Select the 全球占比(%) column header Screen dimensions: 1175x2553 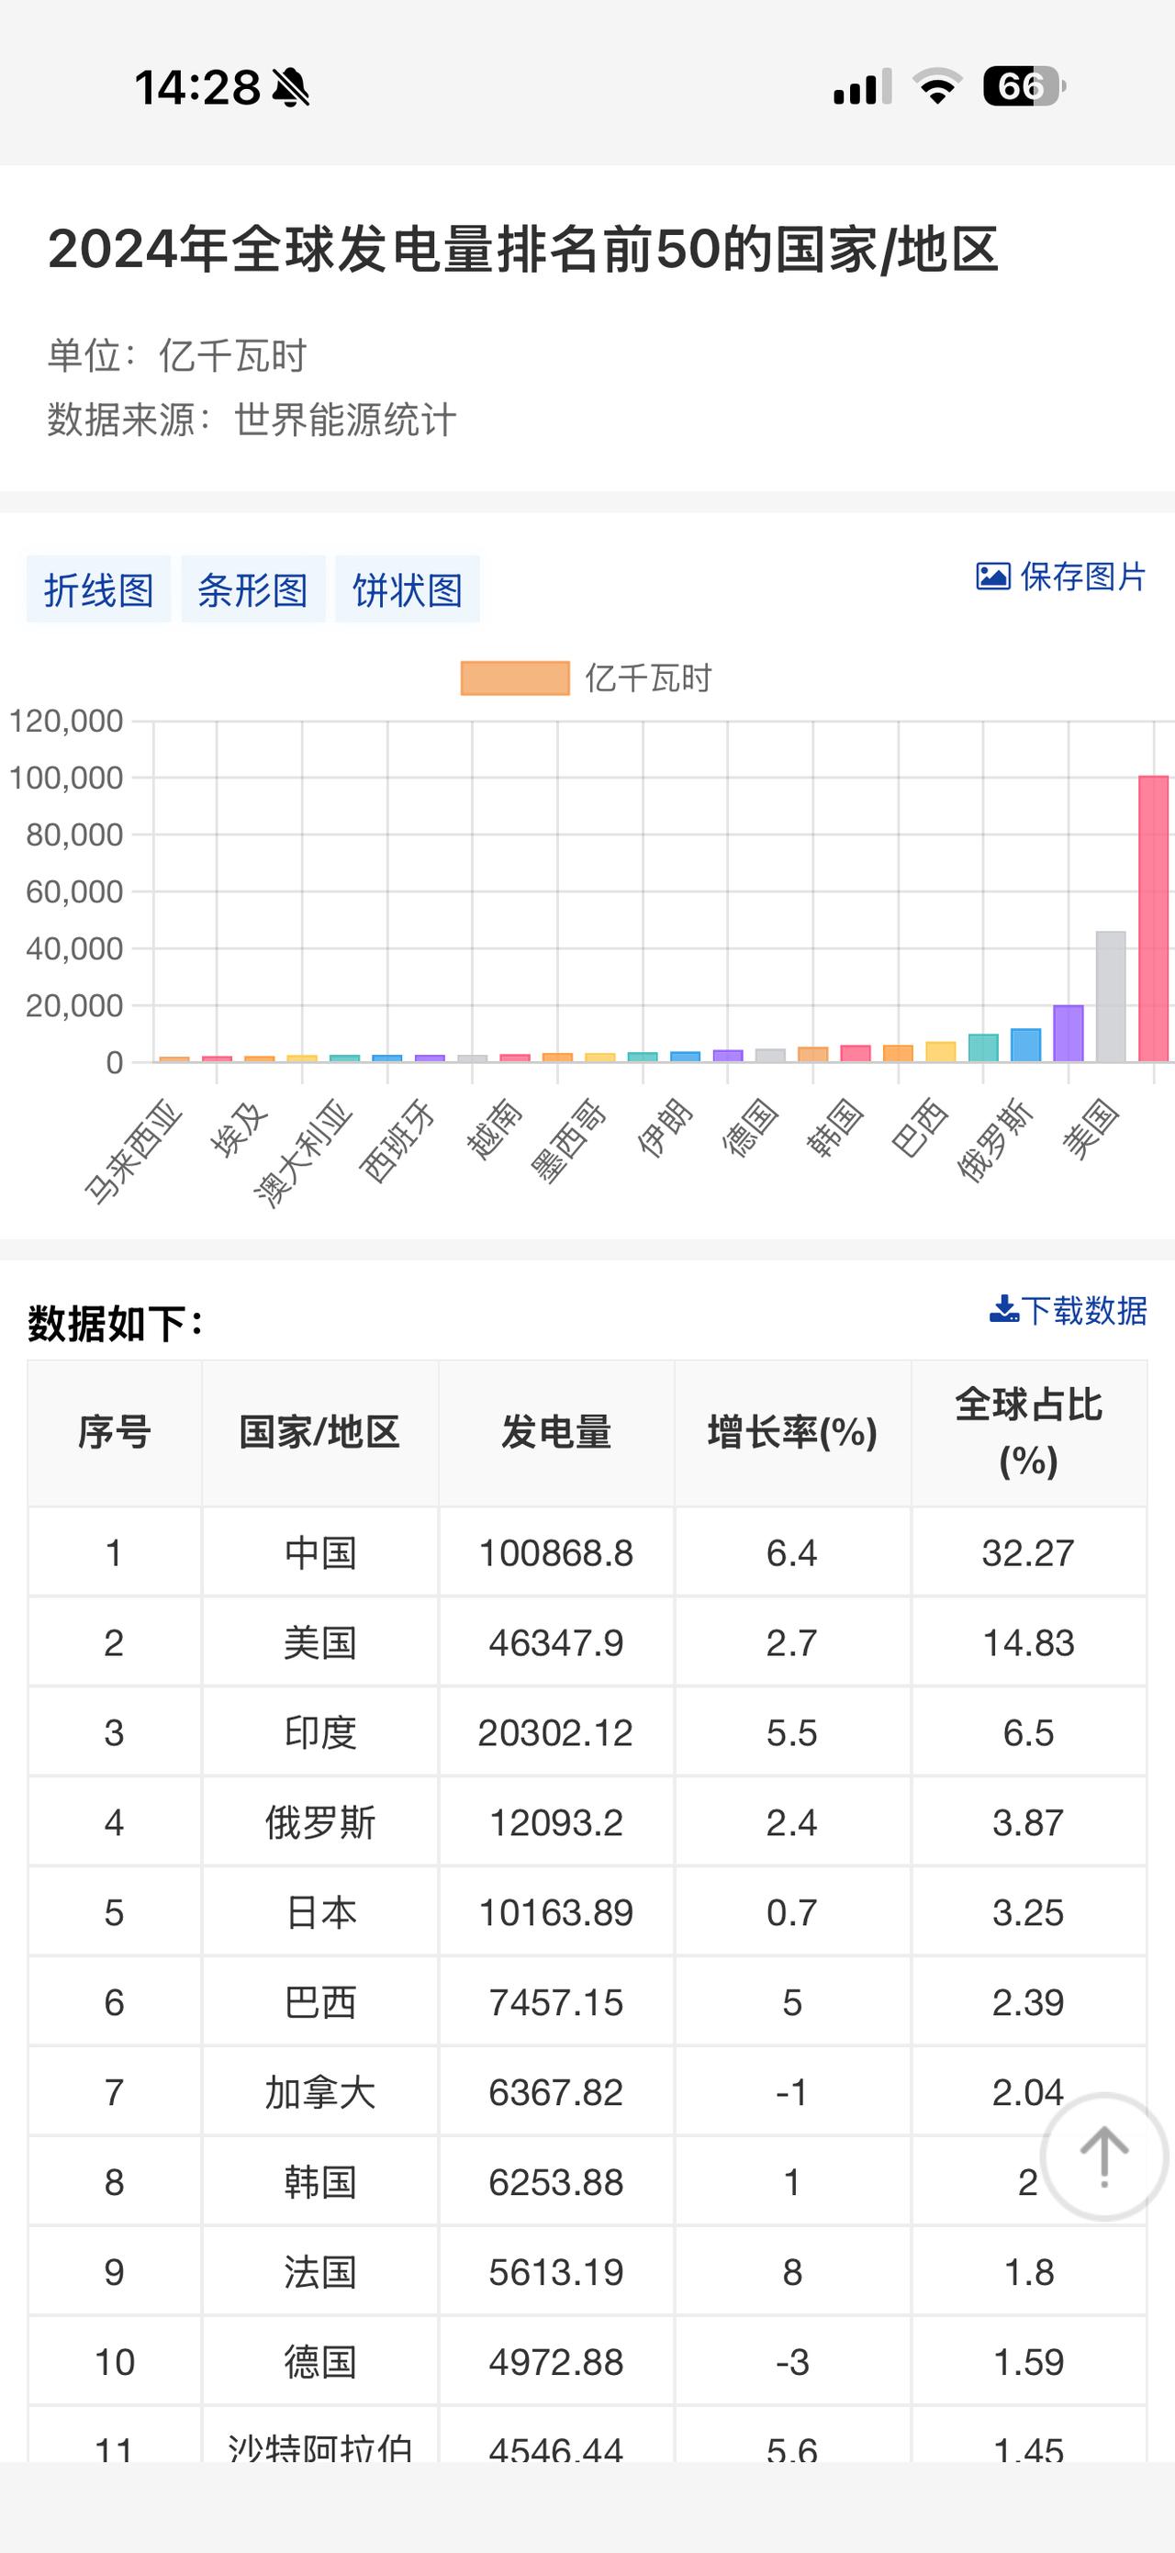[x=1029, y=1433]
